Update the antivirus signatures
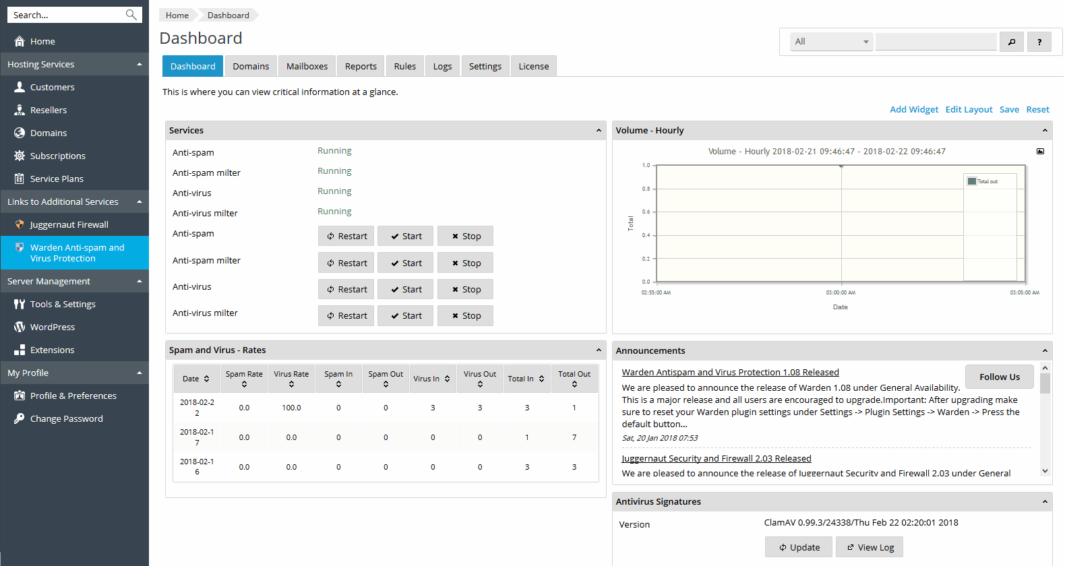The image size is (1065, 566). pyautogui.click(x=799, y=547)
